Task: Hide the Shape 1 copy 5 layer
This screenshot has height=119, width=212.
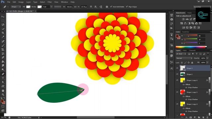Action: (x=177, y=92)
